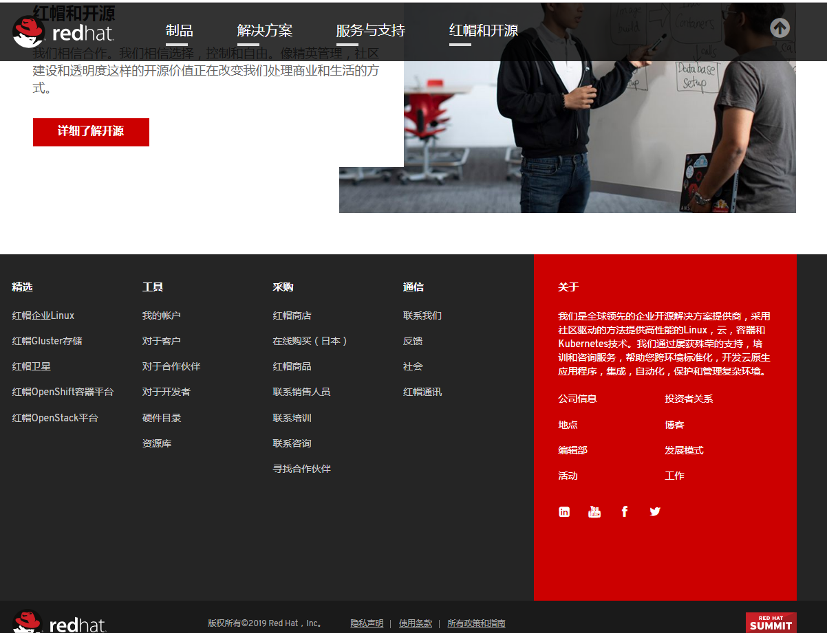The width and height of the screenshot is (827, 633).
Task: Click the 采购 column heading
Action: click(x=283, y=287)
